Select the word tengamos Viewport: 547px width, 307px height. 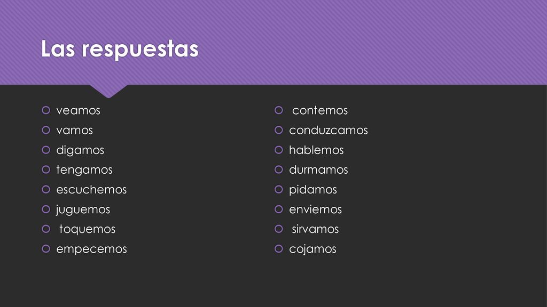click(84, 170)
